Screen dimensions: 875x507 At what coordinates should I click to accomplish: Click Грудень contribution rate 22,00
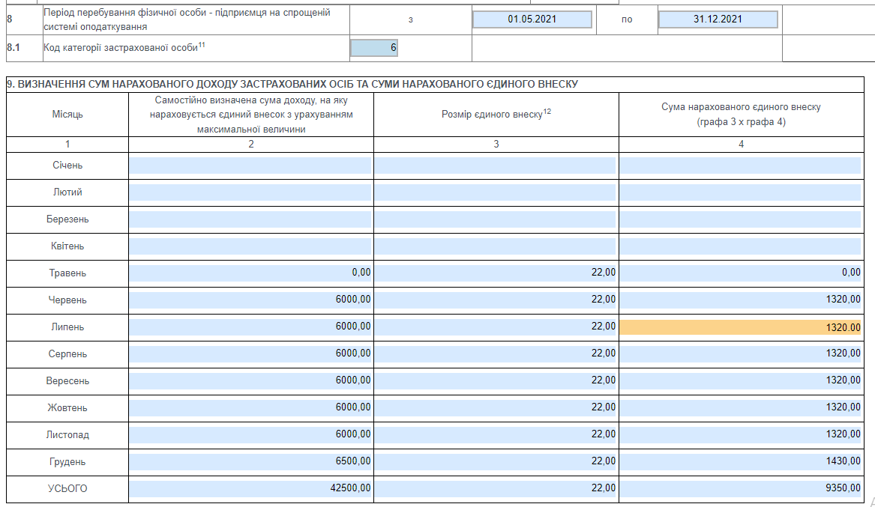pyautogui.click(x=495, y=462)
